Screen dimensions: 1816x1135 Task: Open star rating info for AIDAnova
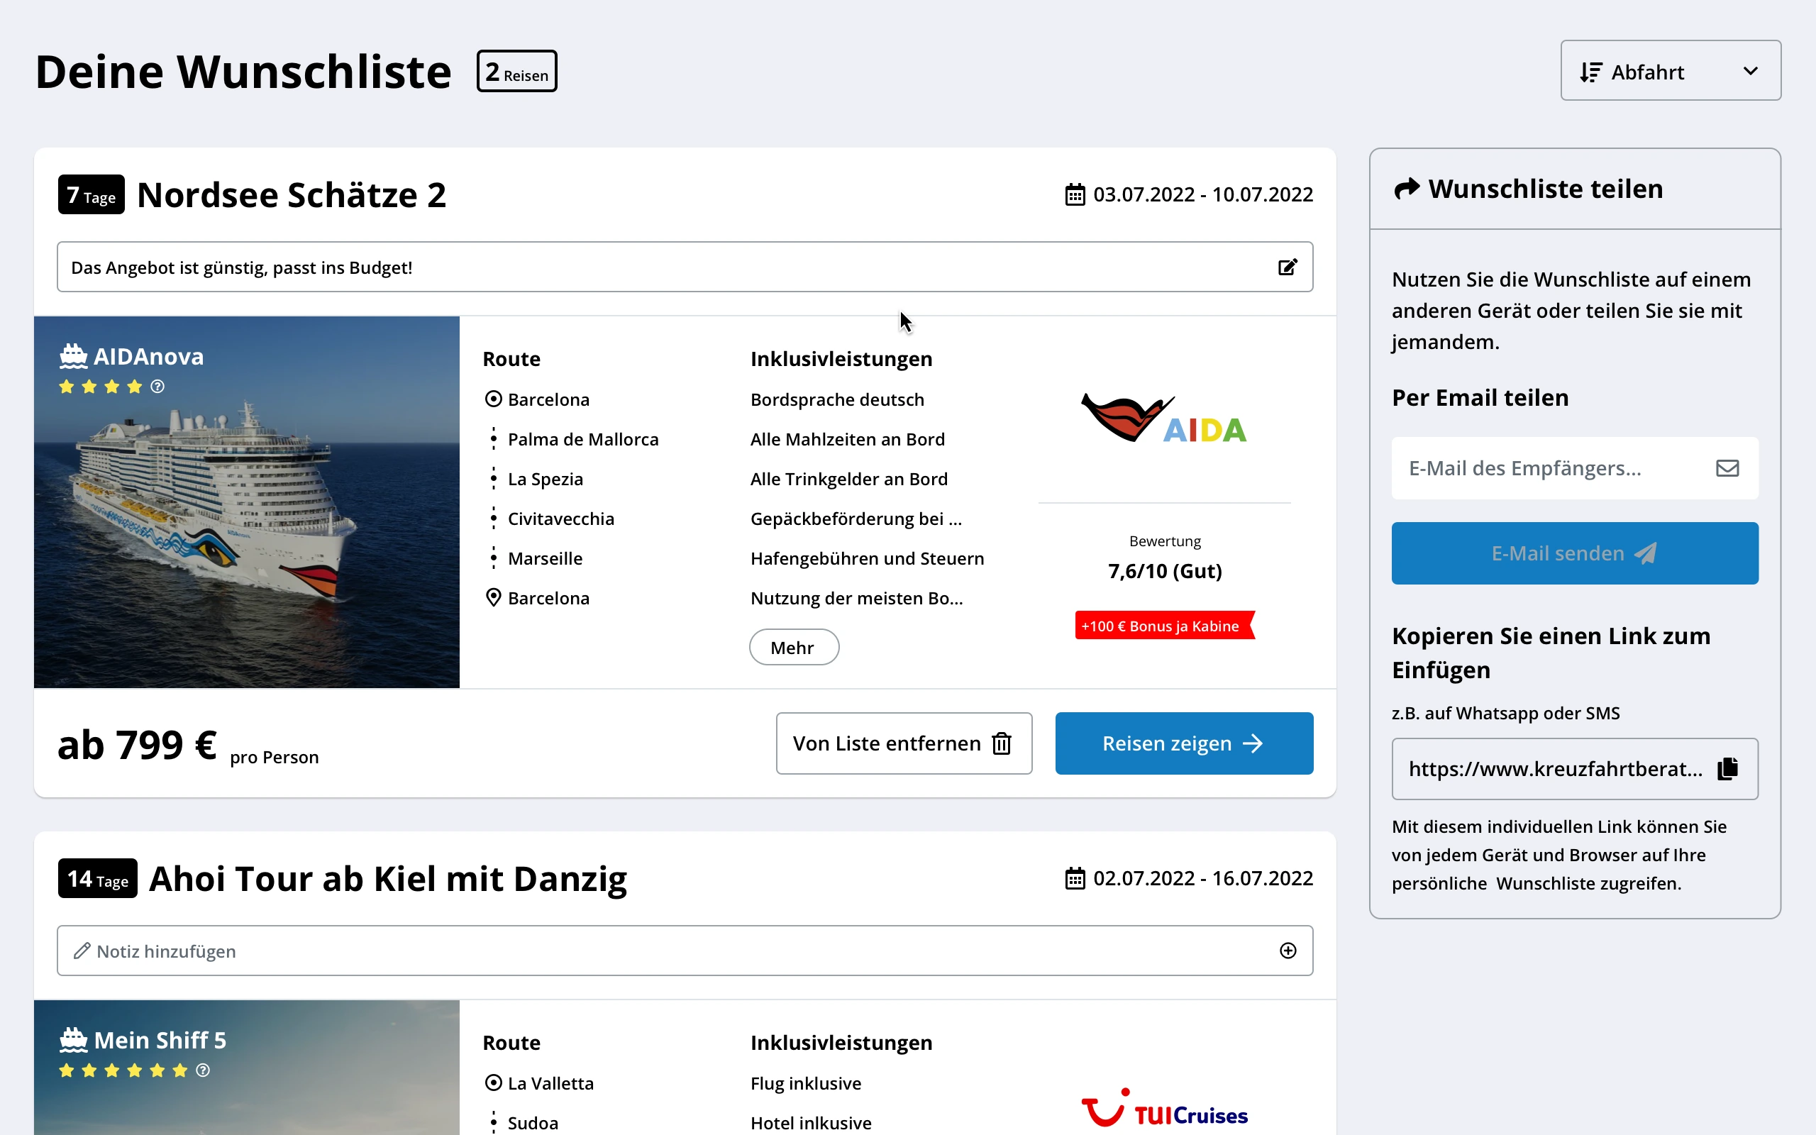(x=157, y=387)
